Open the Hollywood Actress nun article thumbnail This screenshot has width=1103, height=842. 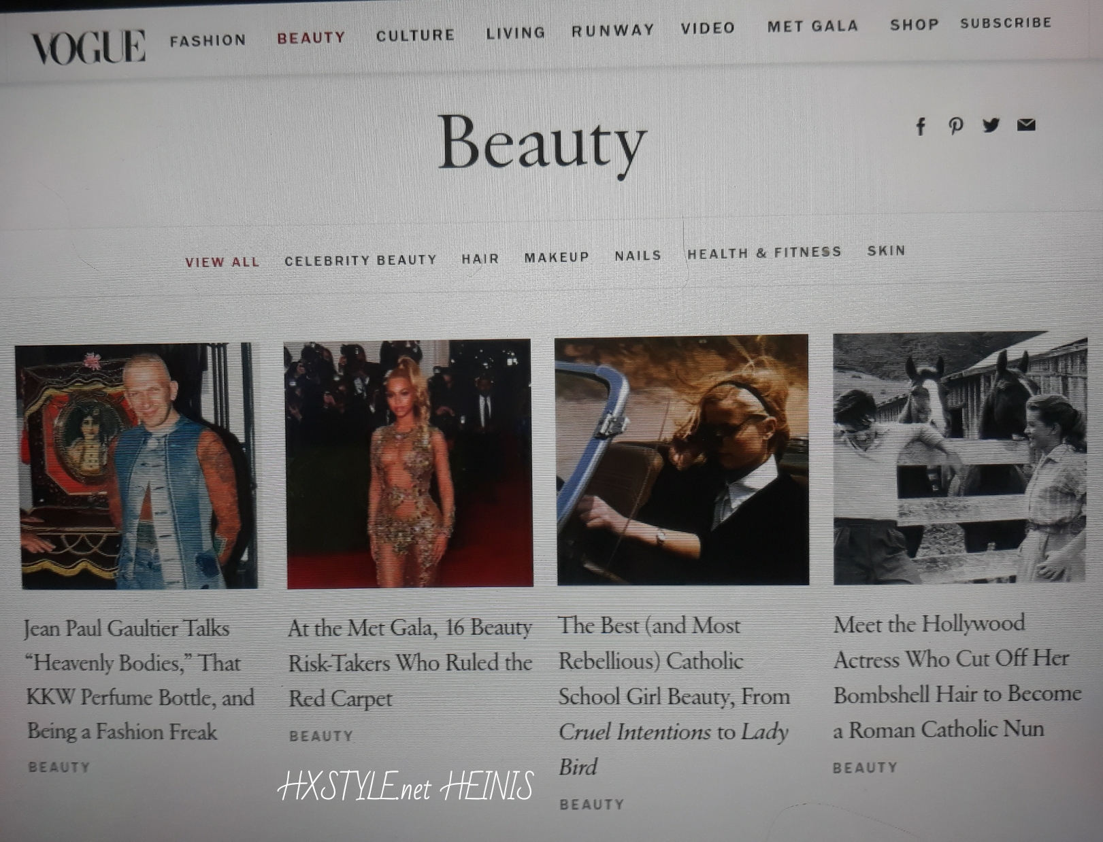pos(959,458)
